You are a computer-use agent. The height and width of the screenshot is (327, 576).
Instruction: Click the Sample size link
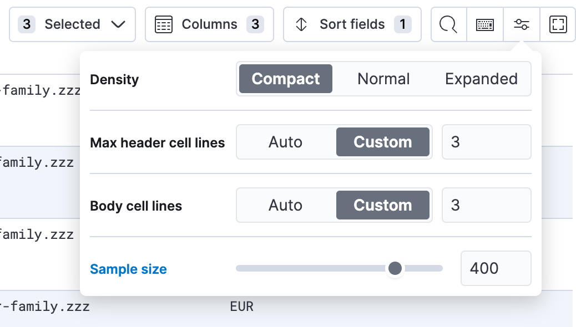[x=128, y=269]
